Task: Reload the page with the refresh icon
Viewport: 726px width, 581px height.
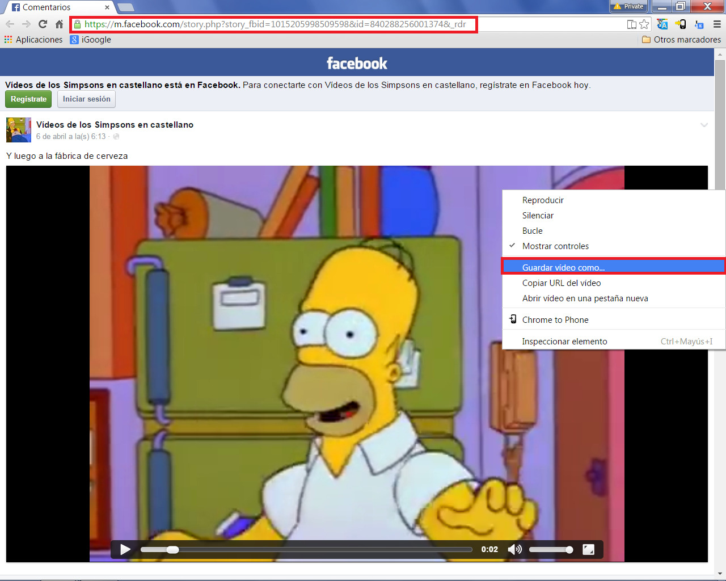Action: click(42, 24)
